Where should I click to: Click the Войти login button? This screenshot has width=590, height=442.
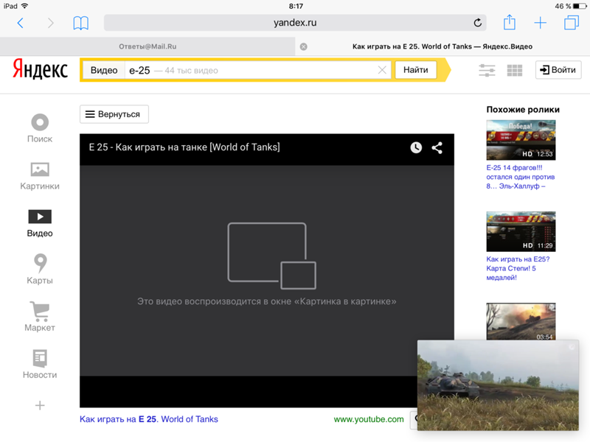click(558, 70)
